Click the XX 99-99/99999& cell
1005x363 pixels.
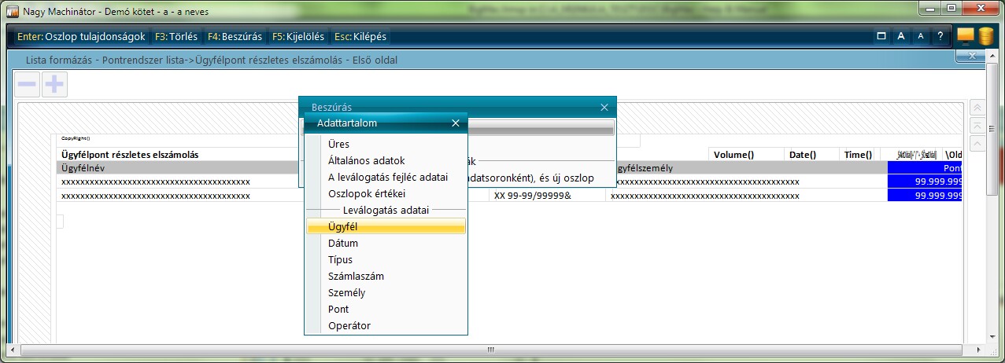549,196
